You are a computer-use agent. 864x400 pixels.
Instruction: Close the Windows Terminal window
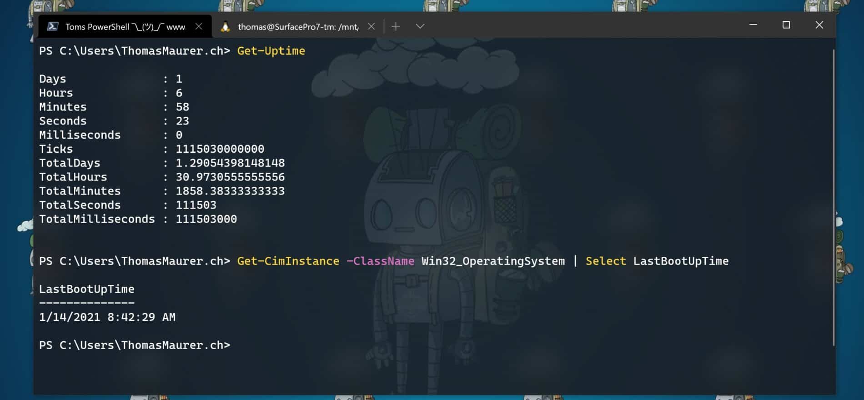(819, 25)
